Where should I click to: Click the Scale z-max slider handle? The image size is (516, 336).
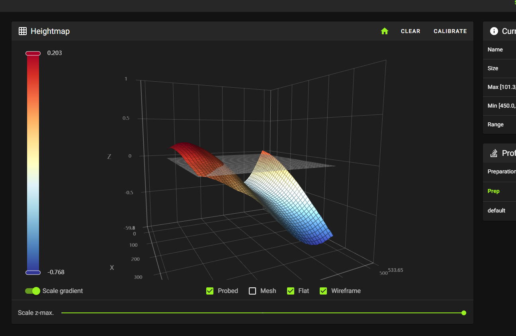point(463,313)
